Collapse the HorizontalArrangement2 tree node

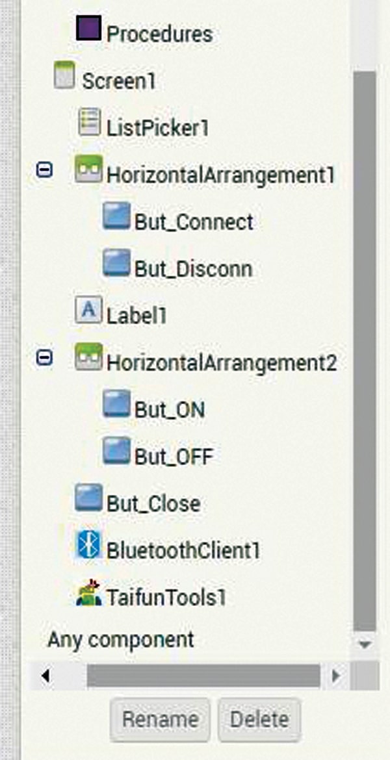pyautogui.click(x=44, y=358)
